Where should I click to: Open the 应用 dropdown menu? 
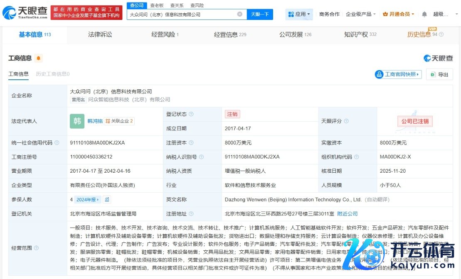pyautogui.click(x=299, y=14)
